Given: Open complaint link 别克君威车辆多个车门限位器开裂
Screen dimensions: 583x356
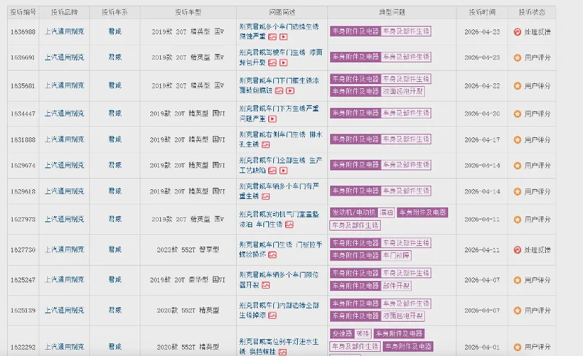Looking at the screenshot, I should coord(279,280).
